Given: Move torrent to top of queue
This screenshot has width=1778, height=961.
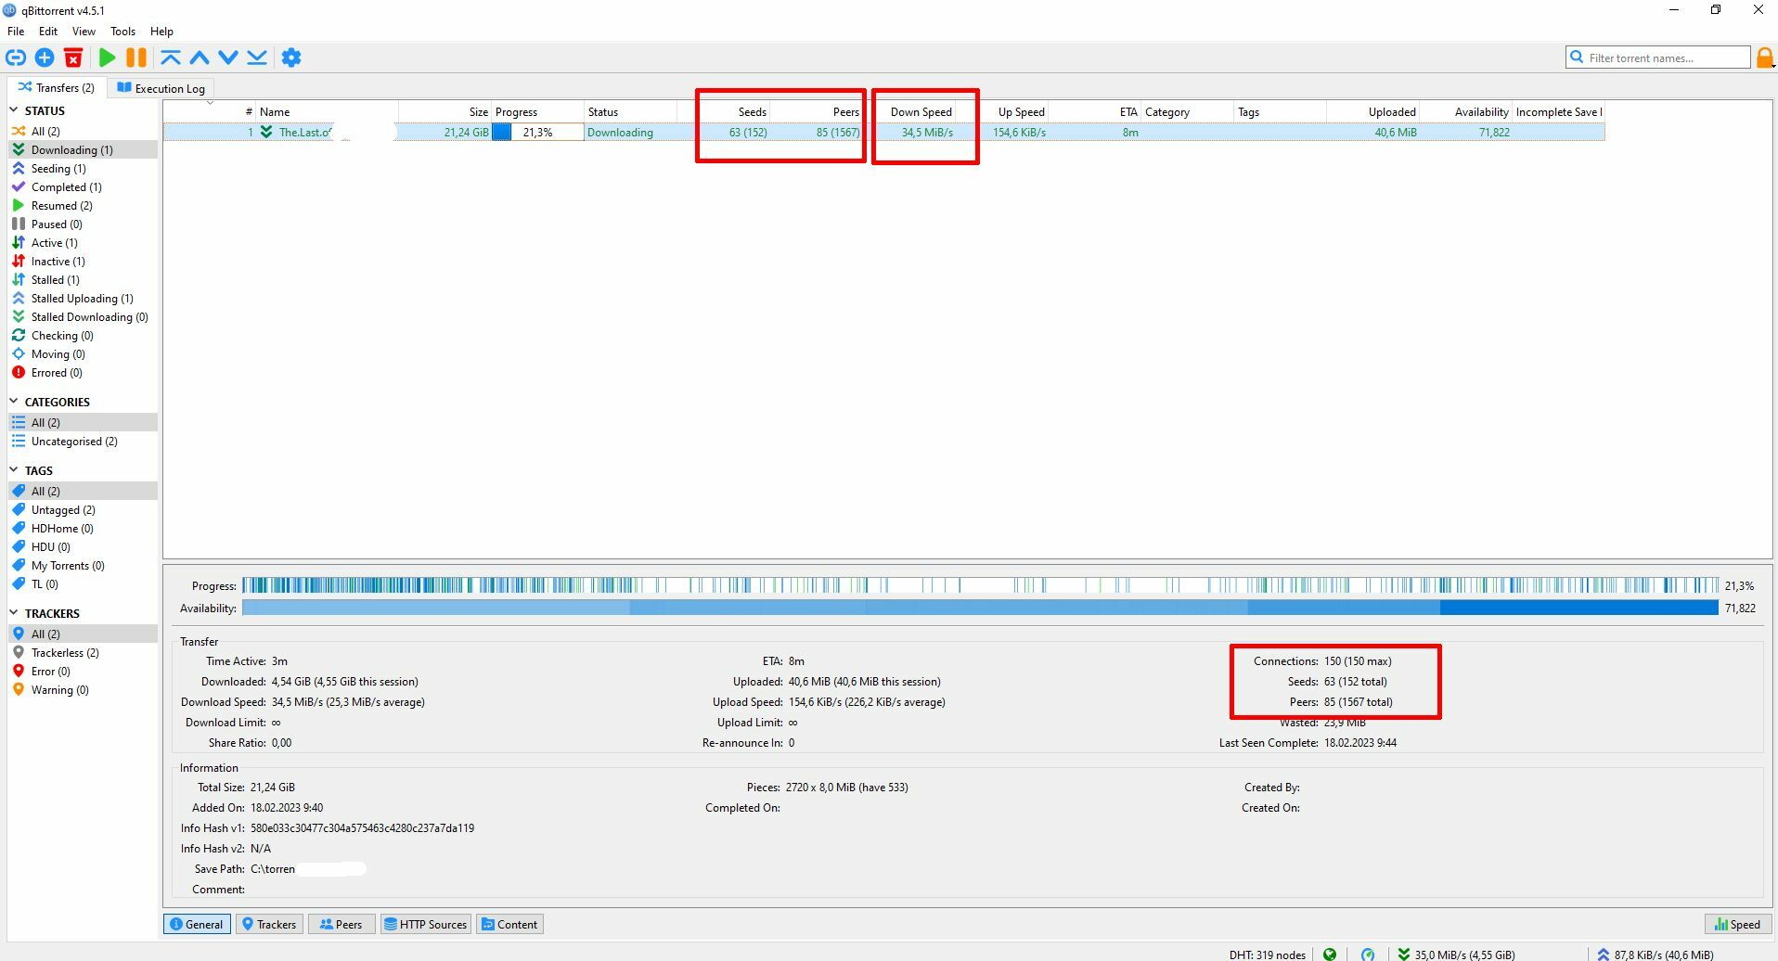Looking at the screenshot, I should click(x=170, y=58).
